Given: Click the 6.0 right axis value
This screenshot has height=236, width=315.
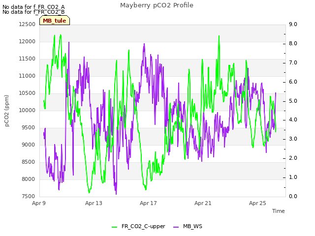Looking at the screenshot, I should pyautogui.click(x=293, y=82).
